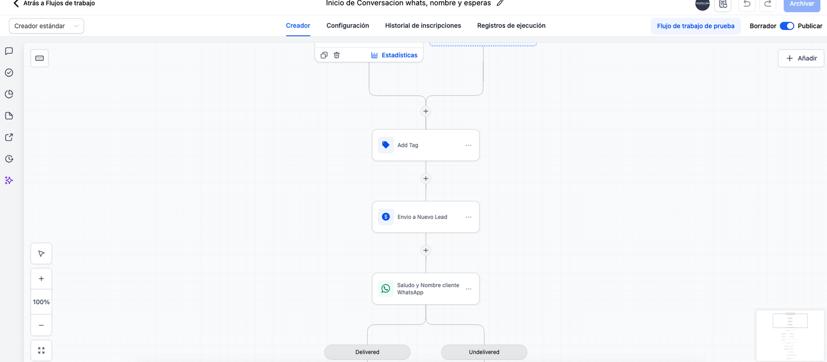Zoom in with the plus control
827x362 pixels.
click(x=41, y=279)
